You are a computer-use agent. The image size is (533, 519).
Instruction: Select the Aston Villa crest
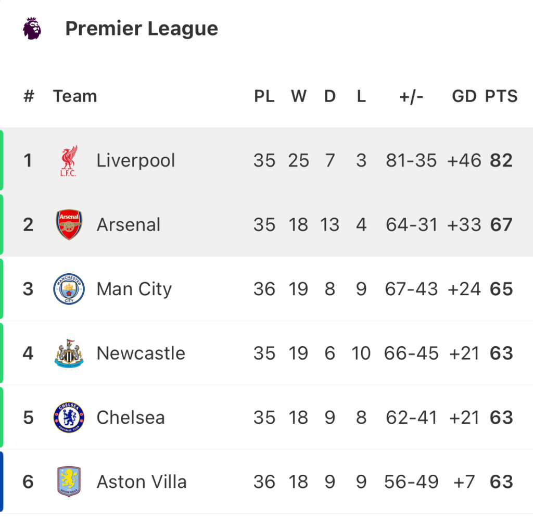69,482
